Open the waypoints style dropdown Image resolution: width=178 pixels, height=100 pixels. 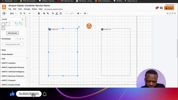click(72, 13)
